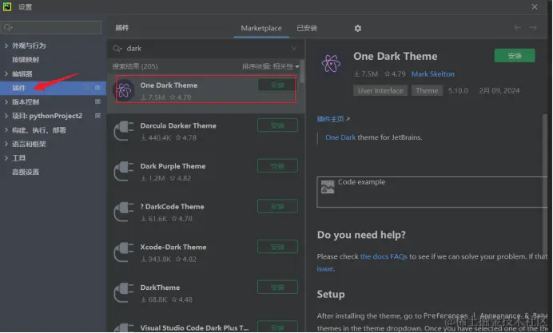Open Mark Skelton author link

coord(433,74)
